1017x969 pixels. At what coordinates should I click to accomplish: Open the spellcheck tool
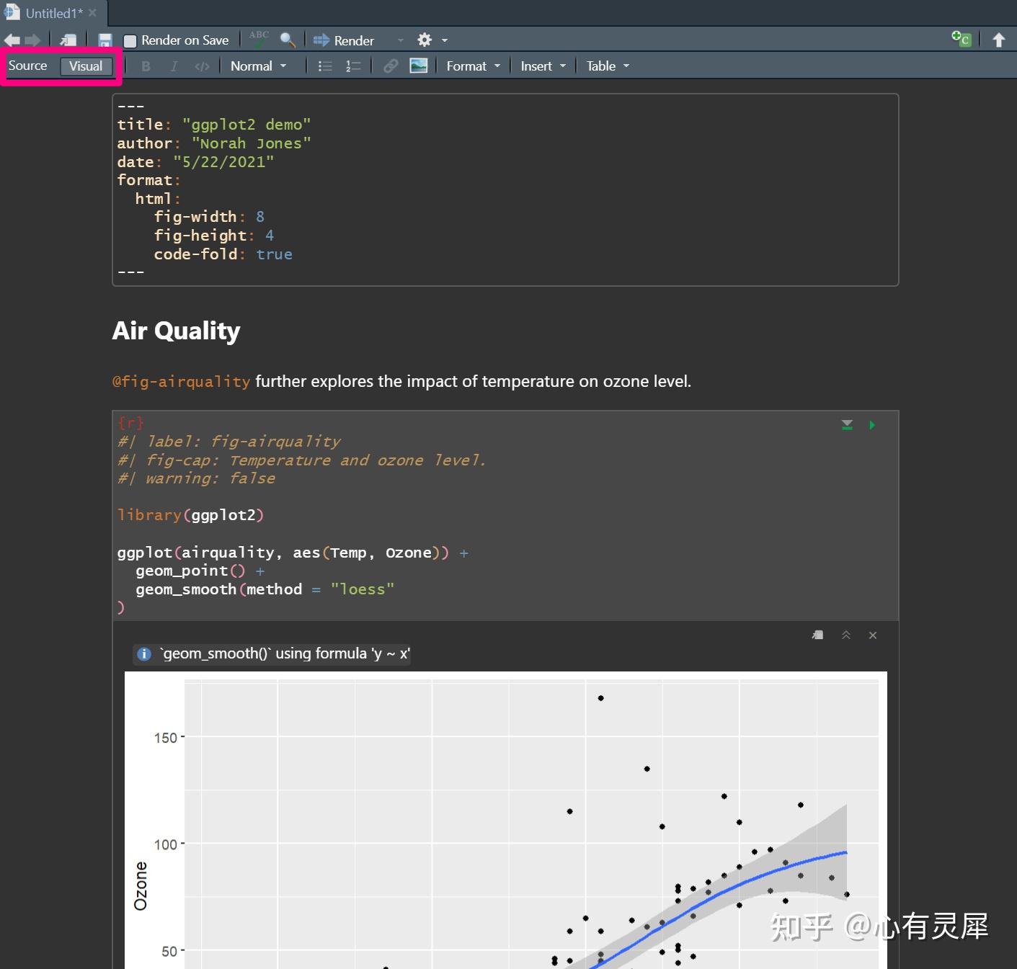[x=259, y=40]
